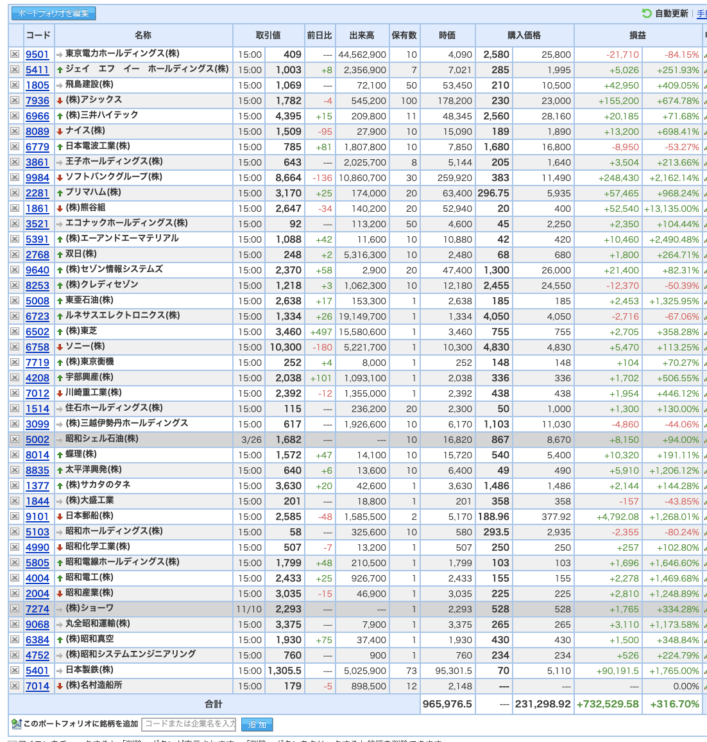The image size is (707, 742).
Task: Click X icon for 9068 丸全昭和運輸
Action: pos(15,625)
